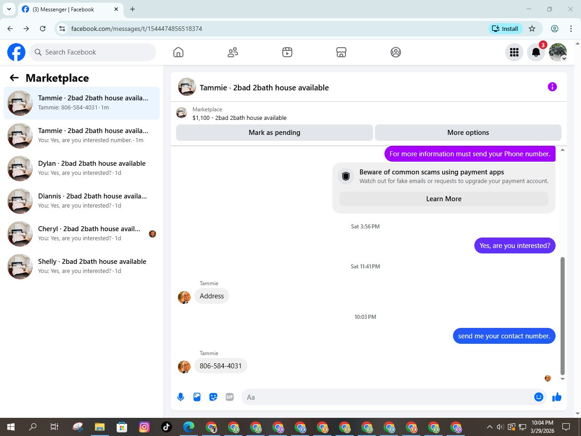Open the Groups icon in top navigation
The width and height of the screenshot is (581, 436).
pyautogui.click(x=396, y=52)
